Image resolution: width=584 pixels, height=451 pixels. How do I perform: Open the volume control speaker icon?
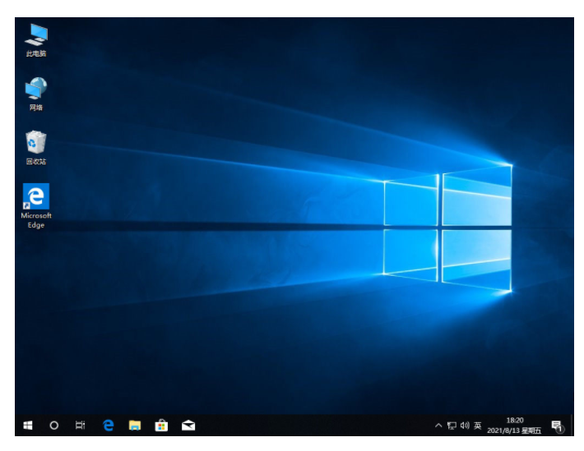465,426
